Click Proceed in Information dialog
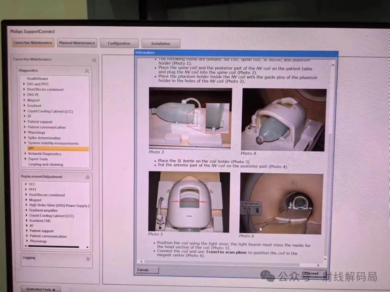390x292 pixels. [315, 273]
